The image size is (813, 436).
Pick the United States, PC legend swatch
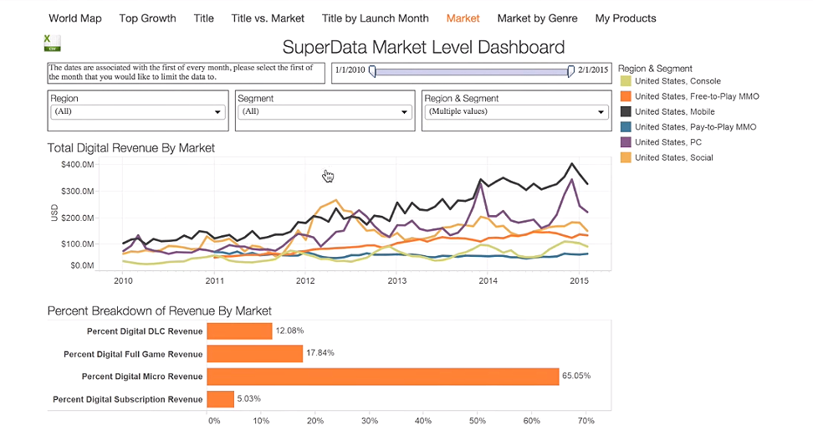pyautogui.click(x=626, y=142)
